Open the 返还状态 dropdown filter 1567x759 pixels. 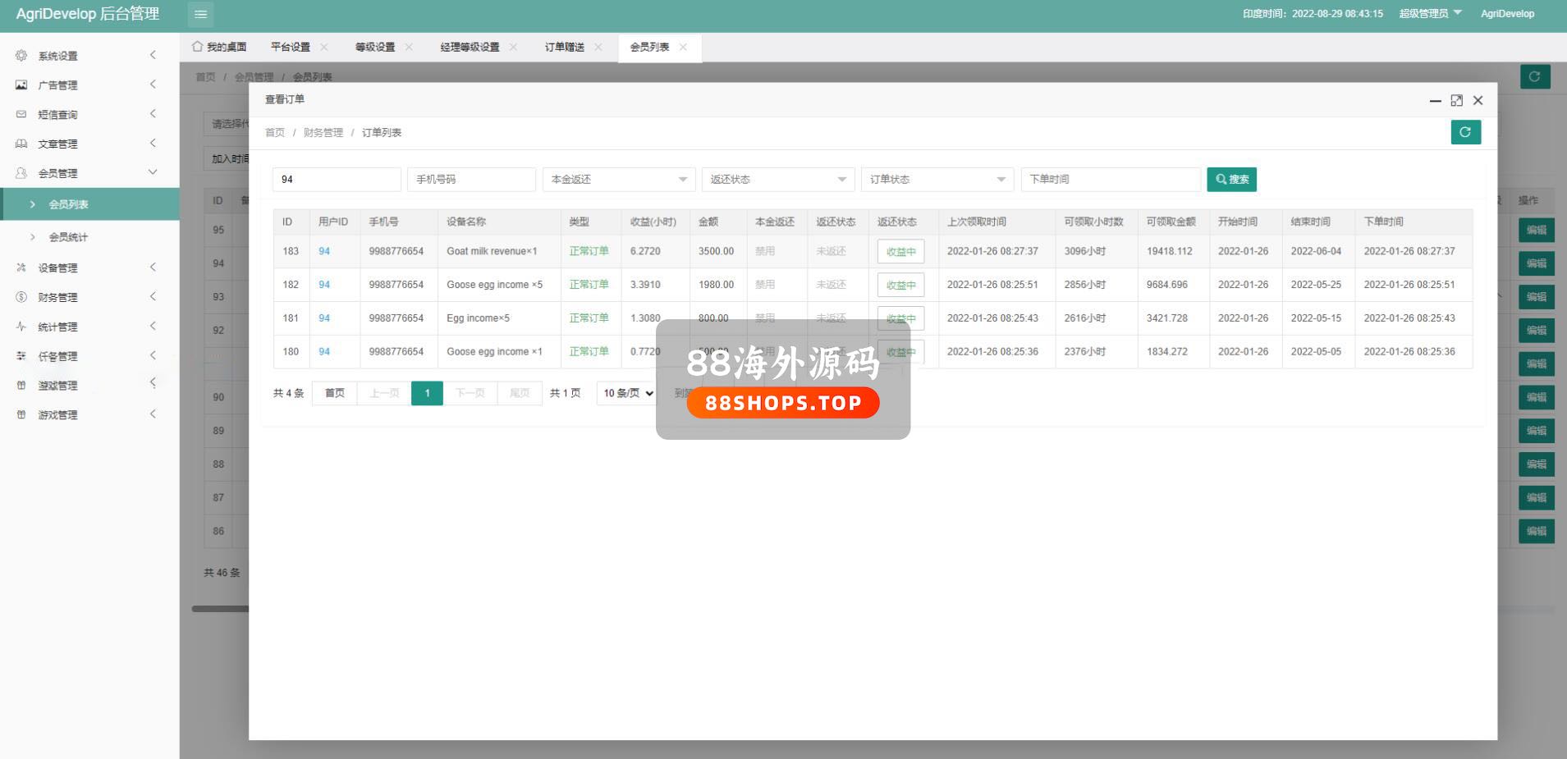tap(777, 180)
